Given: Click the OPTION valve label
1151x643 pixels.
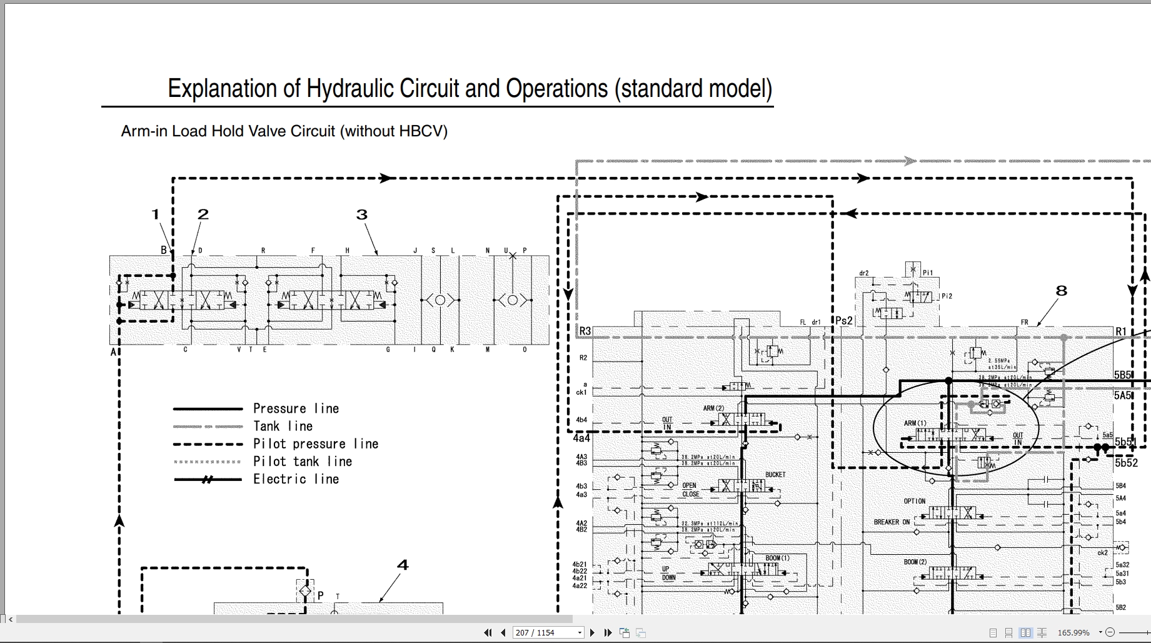Looking at the screenshot, I should click(915, 501).
